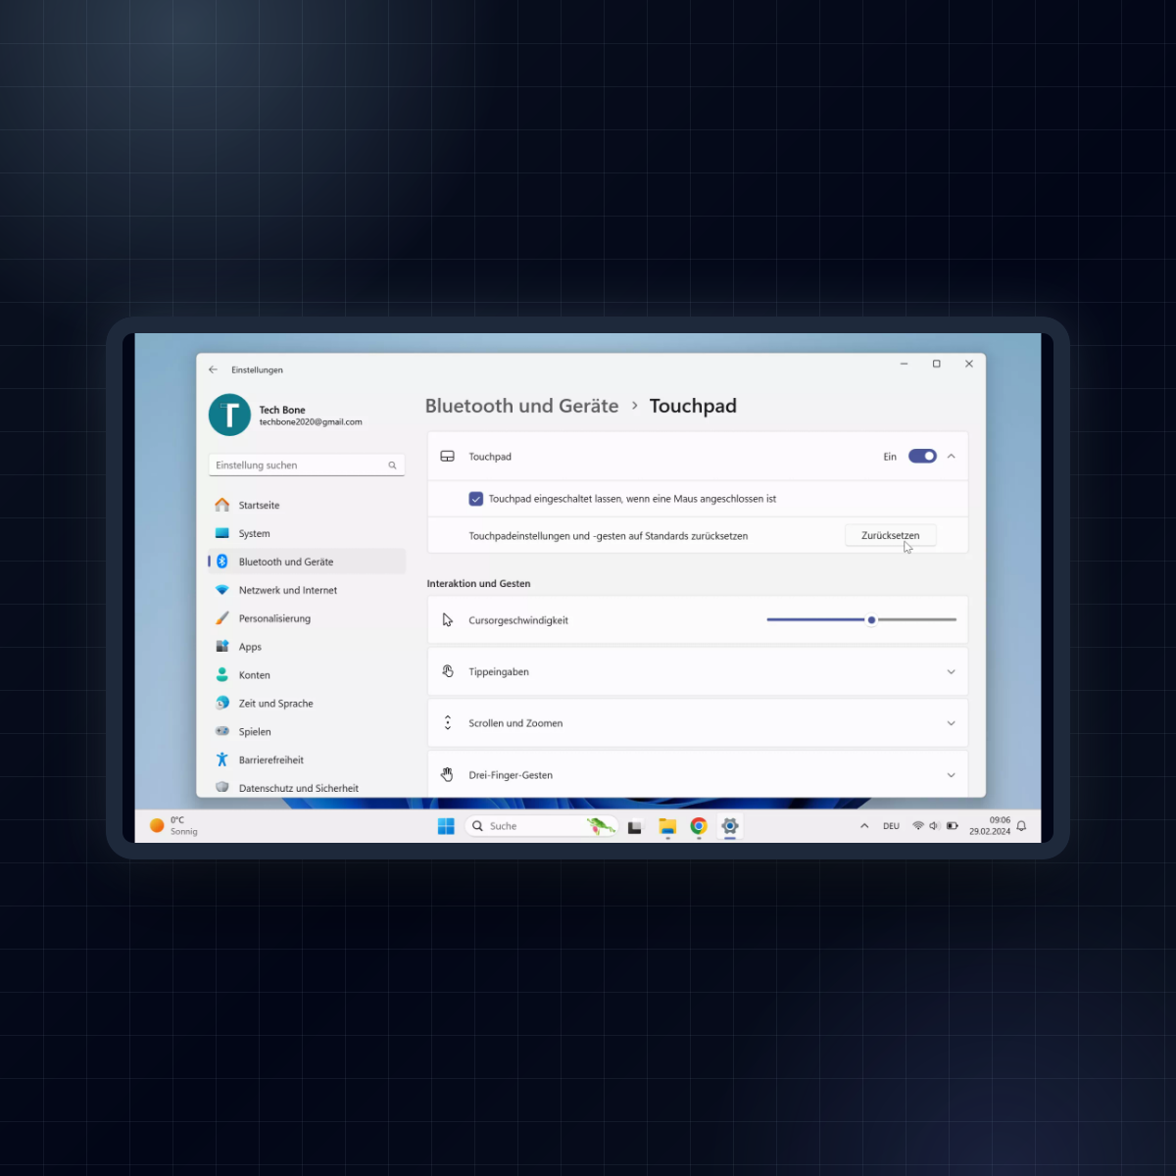Go to Apps settings

click(307, 647)
